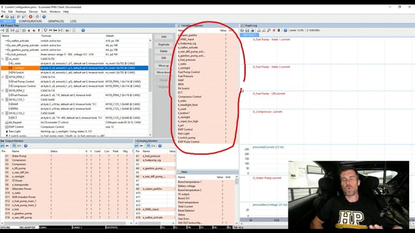The image size is (415, 233).
Task: Click the save log icon in Graph Log toolbar
Action: [247, 30]
